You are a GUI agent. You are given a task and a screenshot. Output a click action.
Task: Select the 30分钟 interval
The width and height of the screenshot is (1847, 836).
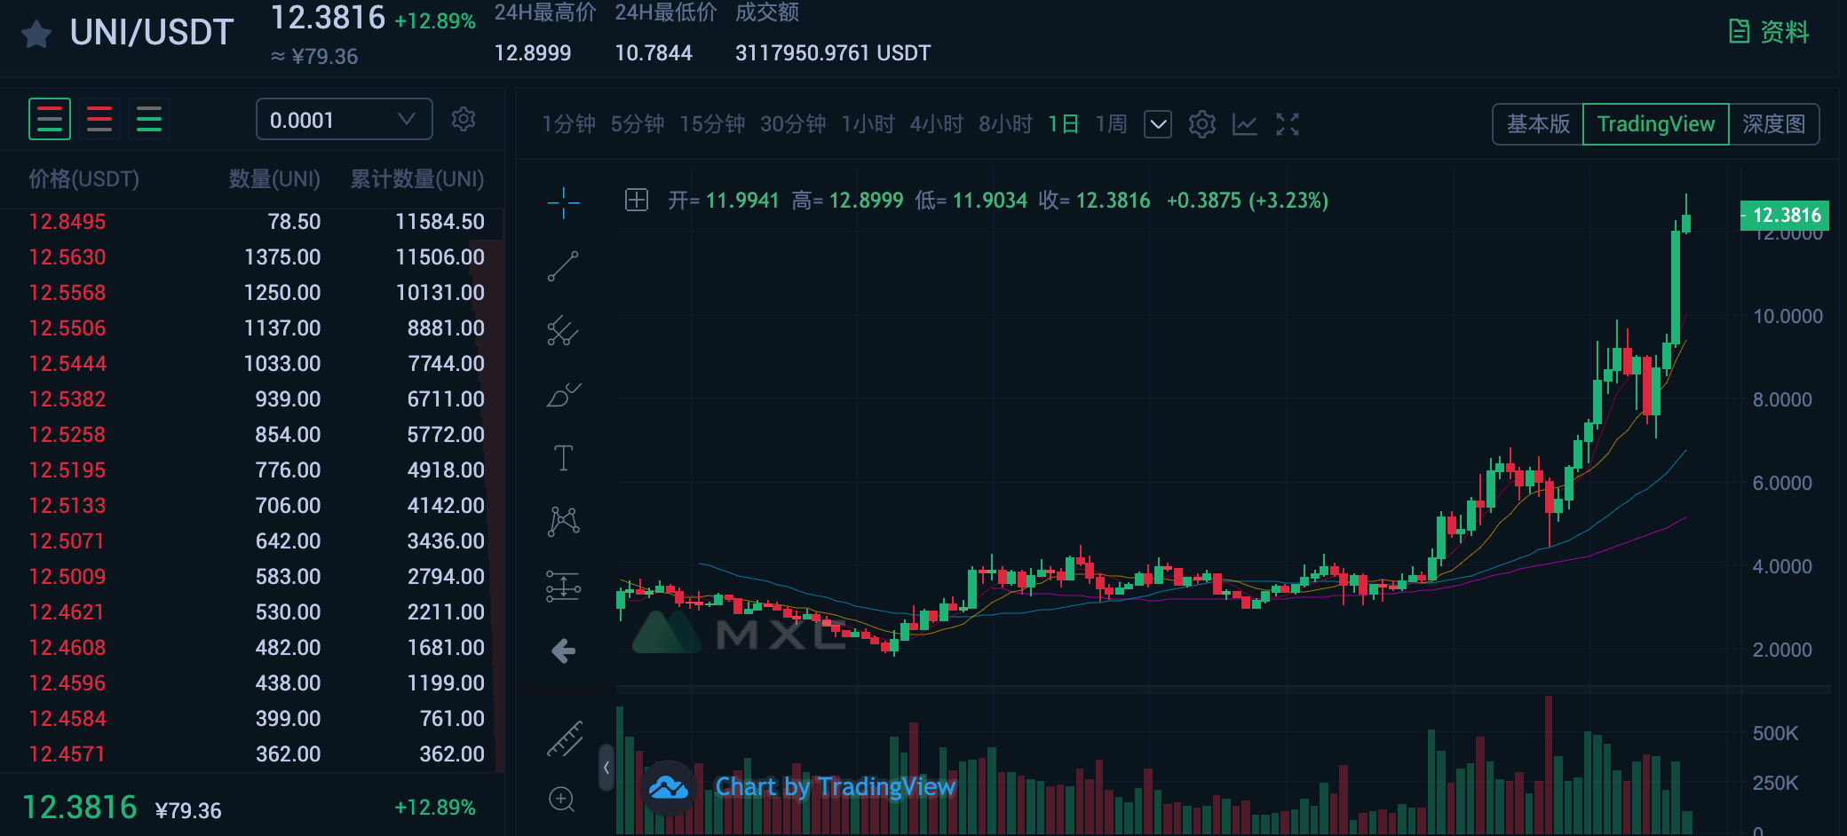pos(792,124)
